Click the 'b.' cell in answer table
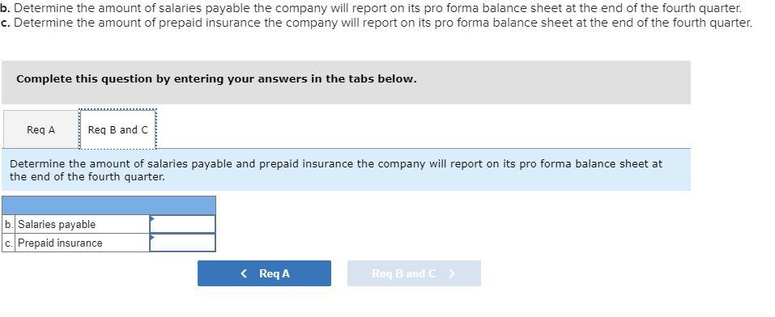 (x=8, y=224)
